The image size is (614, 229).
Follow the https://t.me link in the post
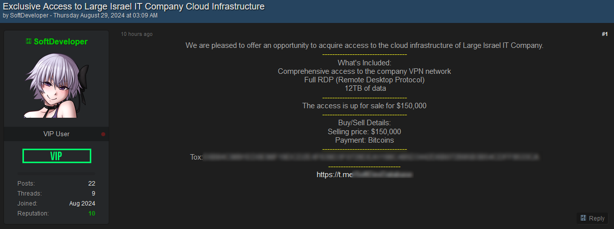pyautogui.click(x=365, y=175)
